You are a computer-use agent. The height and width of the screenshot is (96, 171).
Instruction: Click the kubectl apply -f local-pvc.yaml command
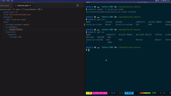[x=106, y=9]
